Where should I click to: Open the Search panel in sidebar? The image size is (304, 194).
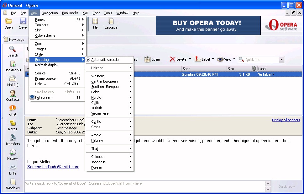(13, 51)
